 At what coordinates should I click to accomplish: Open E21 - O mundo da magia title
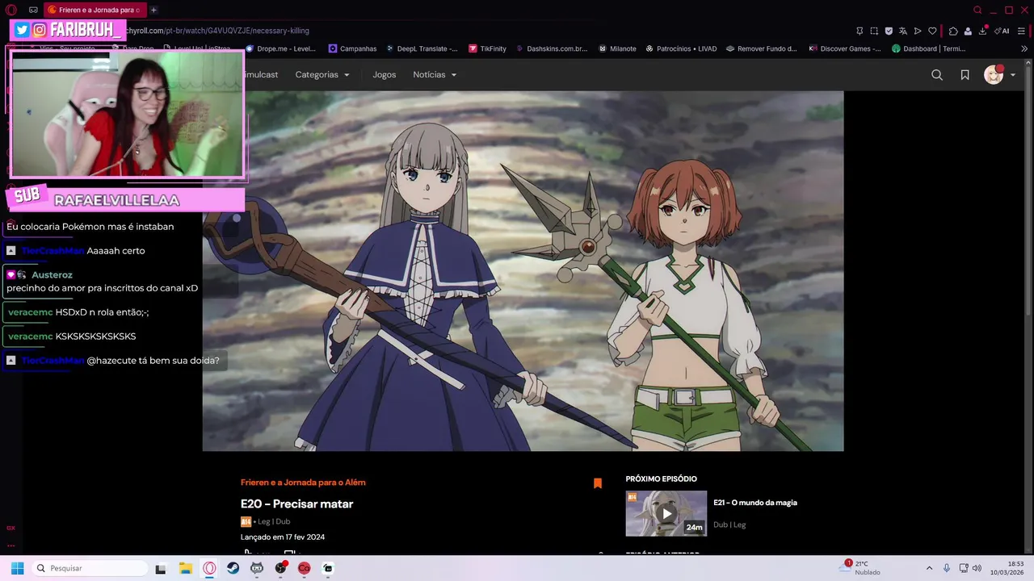pyautogui.click(x=755, y=503)
